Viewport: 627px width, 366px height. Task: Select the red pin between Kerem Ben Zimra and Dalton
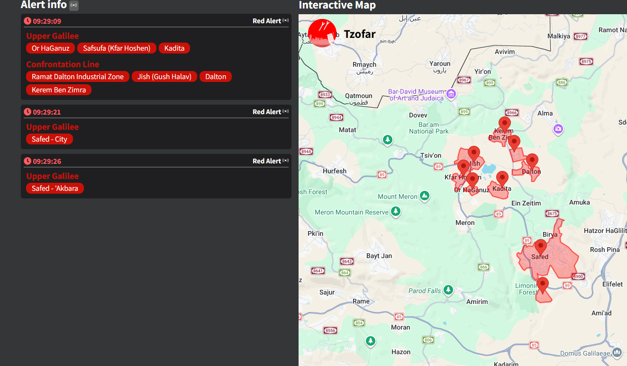[514, 143]
